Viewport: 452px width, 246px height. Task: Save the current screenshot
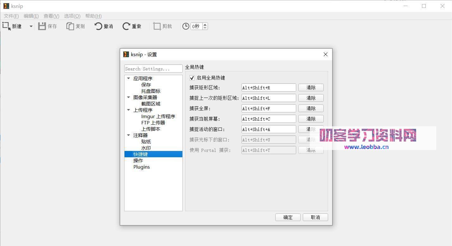(48, 26)
